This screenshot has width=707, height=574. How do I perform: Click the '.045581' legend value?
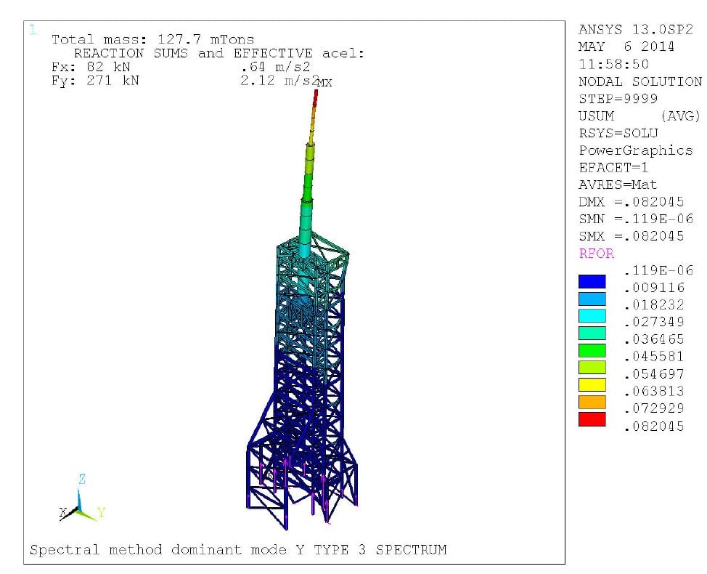point(654,357)
